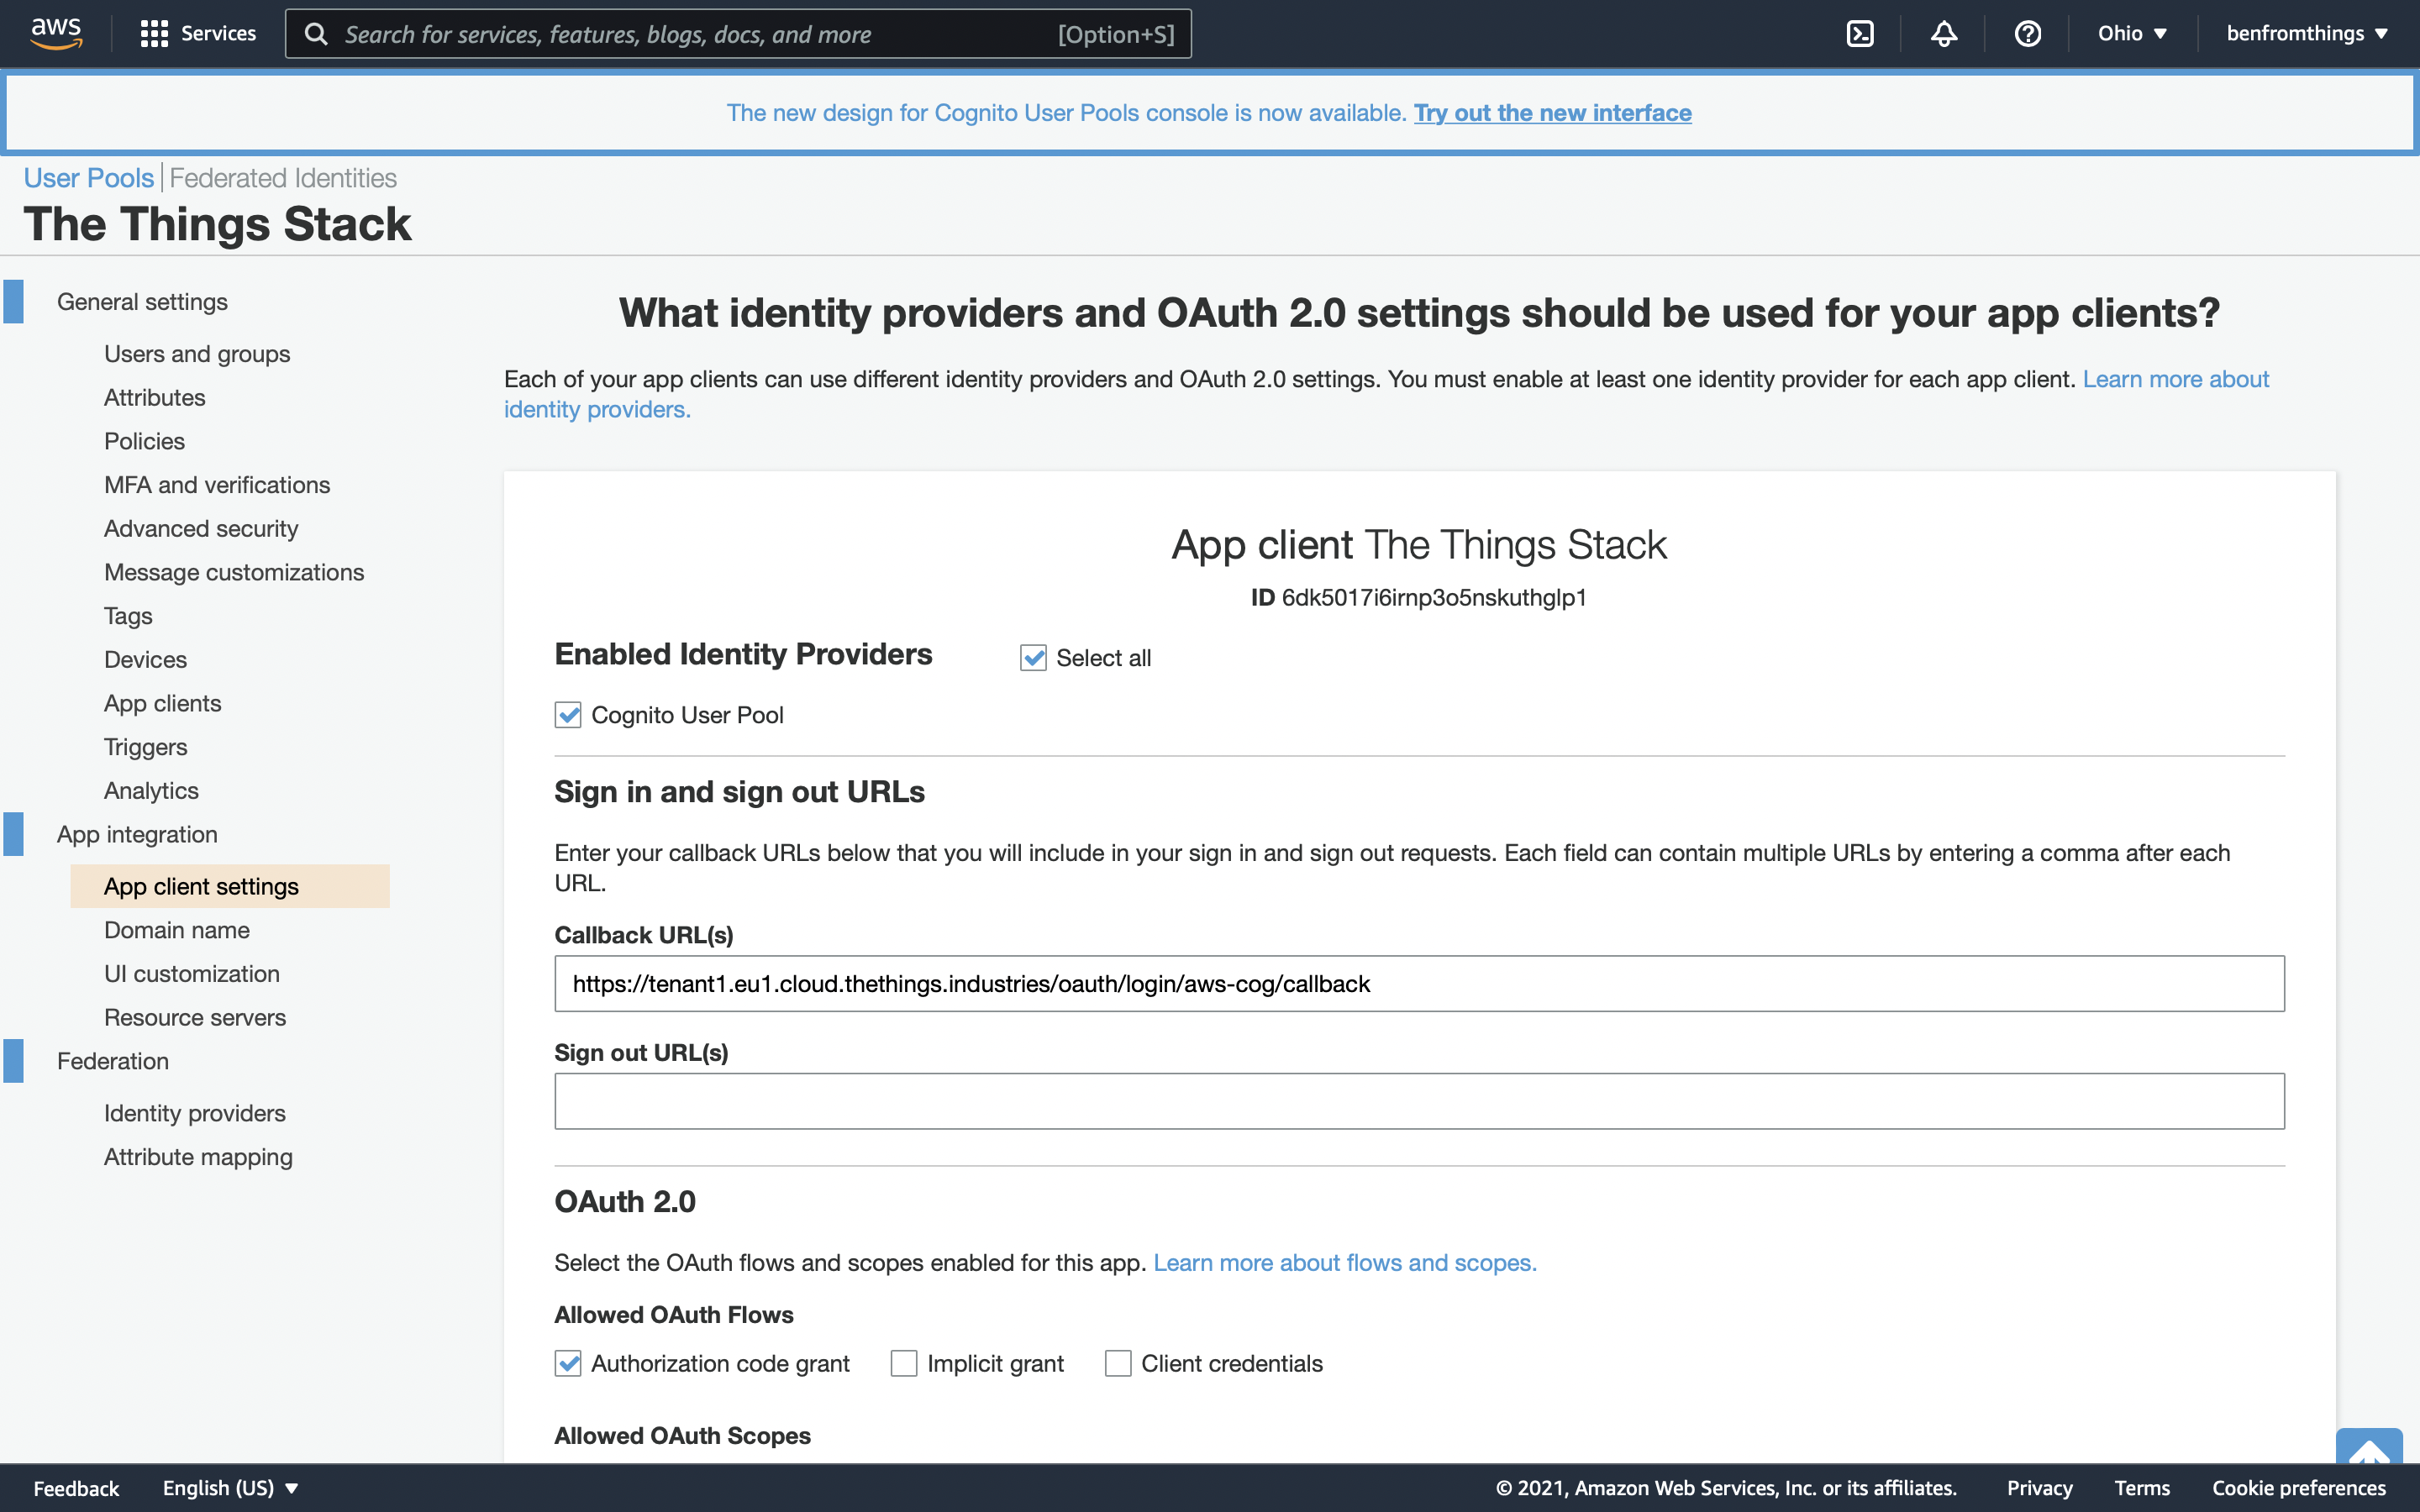Open Attribute mapping page
The height and width of the screenshot is (1512, 2420).
(x=198, y=1157)
